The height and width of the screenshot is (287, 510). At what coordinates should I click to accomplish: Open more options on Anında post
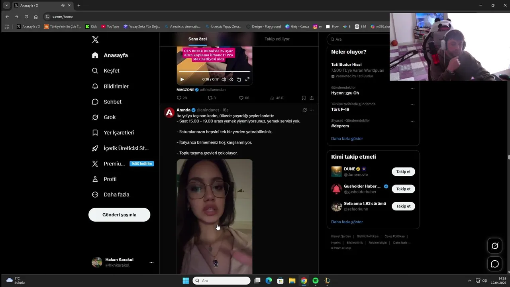click(x=312, y=110)
